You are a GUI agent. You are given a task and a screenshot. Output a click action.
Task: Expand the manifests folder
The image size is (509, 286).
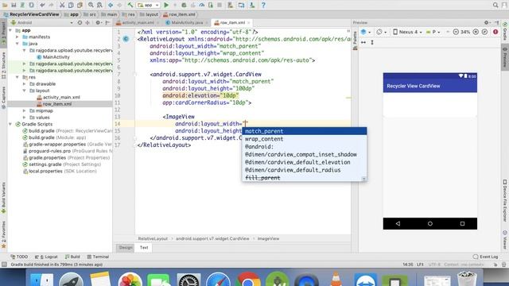pyautogui.click(x=17, y=37)
